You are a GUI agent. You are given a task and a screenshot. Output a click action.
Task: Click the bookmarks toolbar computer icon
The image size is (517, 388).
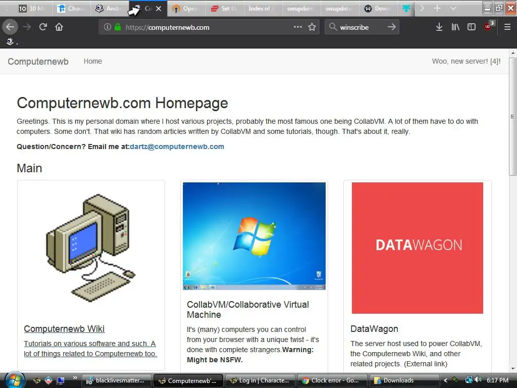pos(10,41)
